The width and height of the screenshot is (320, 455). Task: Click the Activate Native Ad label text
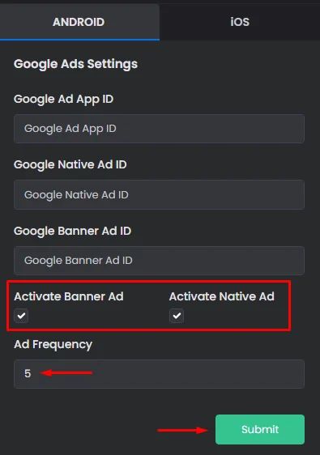pos(222,296)
